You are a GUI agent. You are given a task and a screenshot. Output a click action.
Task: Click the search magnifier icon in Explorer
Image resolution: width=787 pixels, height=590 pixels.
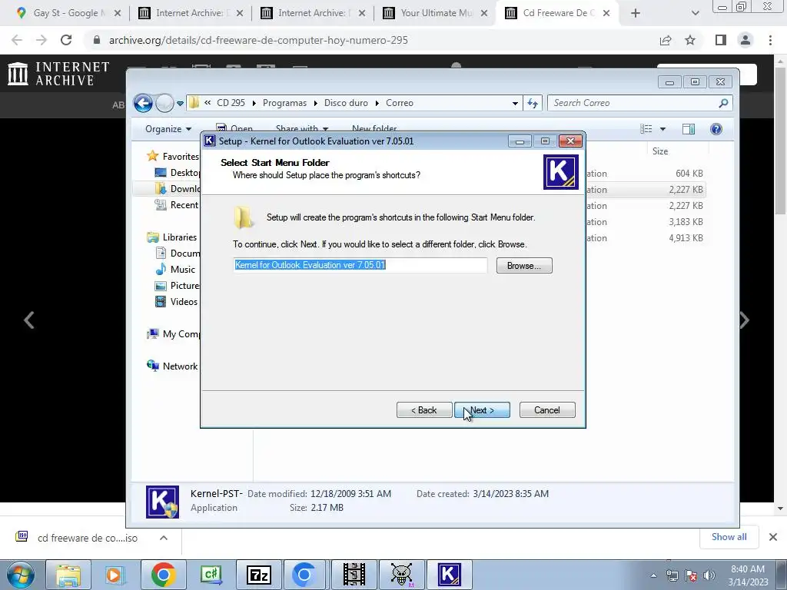click(x=723, y=103)
